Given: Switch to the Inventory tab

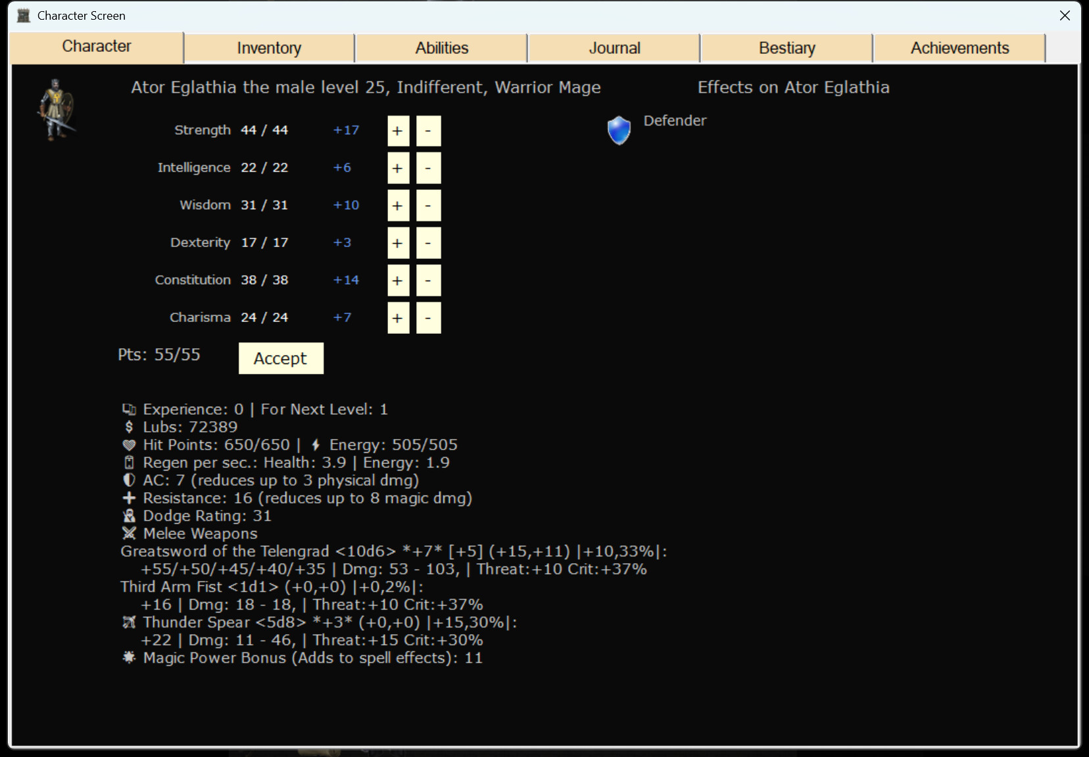Looking at the screenshot, I should click(x=269, y=47).
